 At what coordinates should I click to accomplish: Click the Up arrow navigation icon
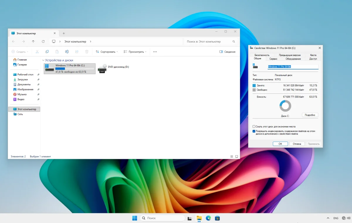coord(33,42)
